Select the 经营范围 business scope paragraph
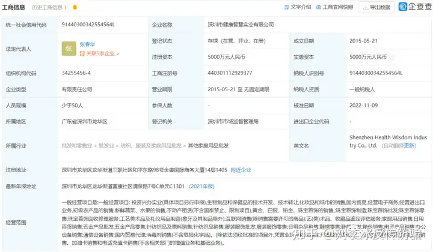Screen dimensions: 433x252 click(244, 223)
